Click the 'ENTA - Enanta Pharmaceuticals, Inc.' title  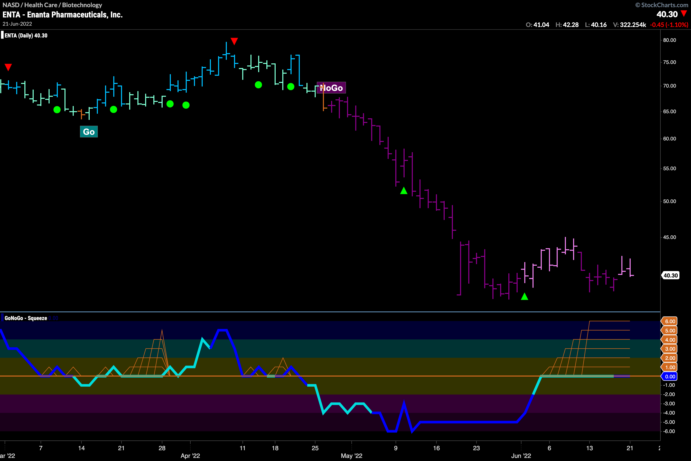coord(62,15)
